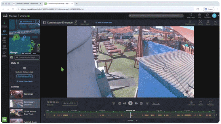The image size is (221, 124).
Task: Click Add to Quick Wall
Action: coord(104,22)
